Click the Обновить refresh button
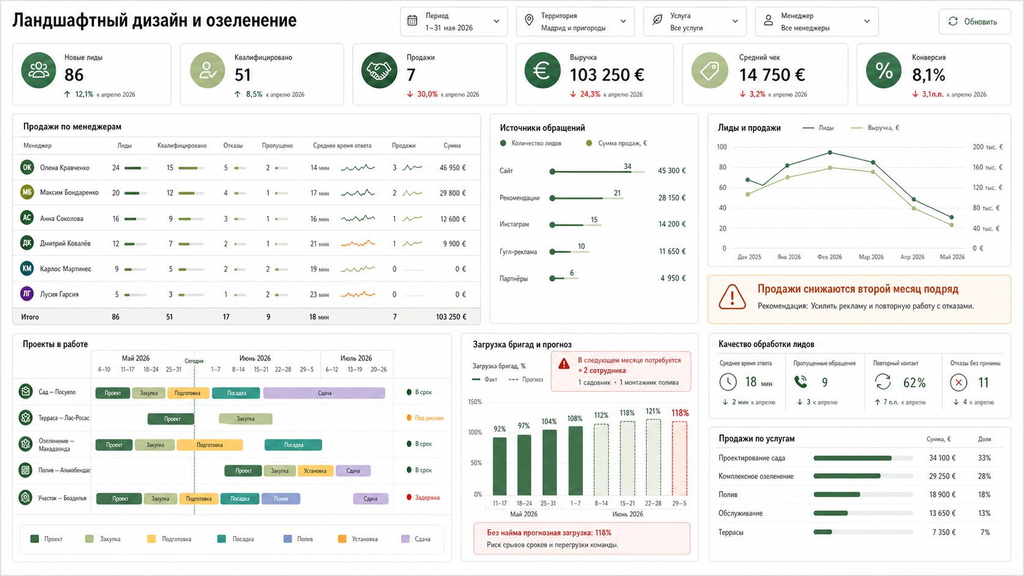1024x576 pixels. pyautogui.click(x=974, y=21)
